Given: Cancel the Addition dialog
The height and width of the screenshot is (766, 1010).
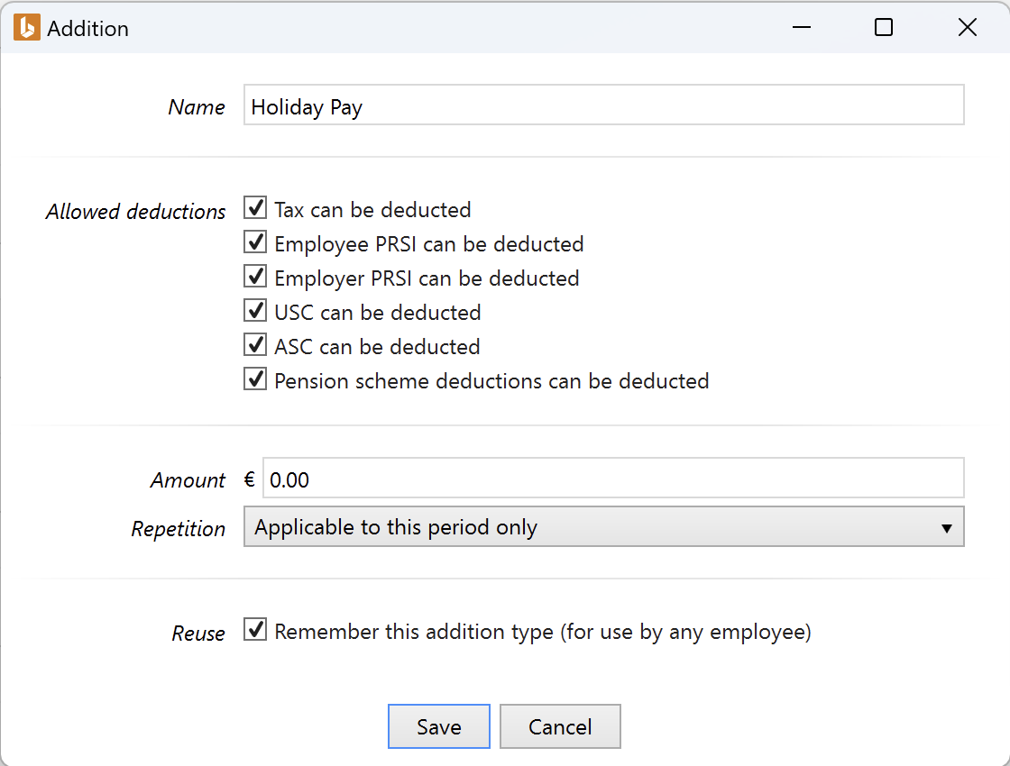Looking at the screenshot, I should [560, 726].
